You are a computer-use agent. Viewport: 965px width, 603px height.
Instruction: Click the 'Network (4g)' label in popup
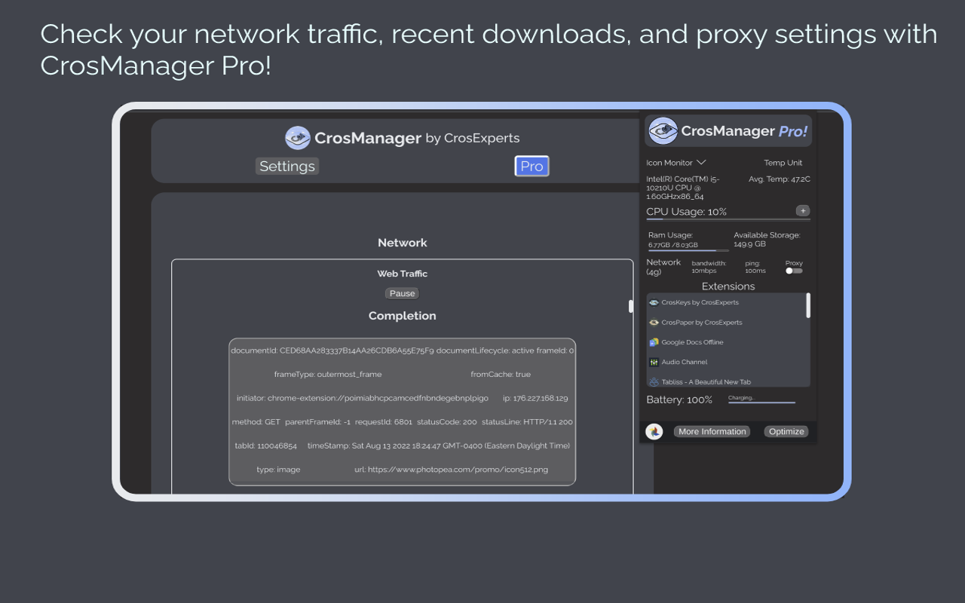663,267
